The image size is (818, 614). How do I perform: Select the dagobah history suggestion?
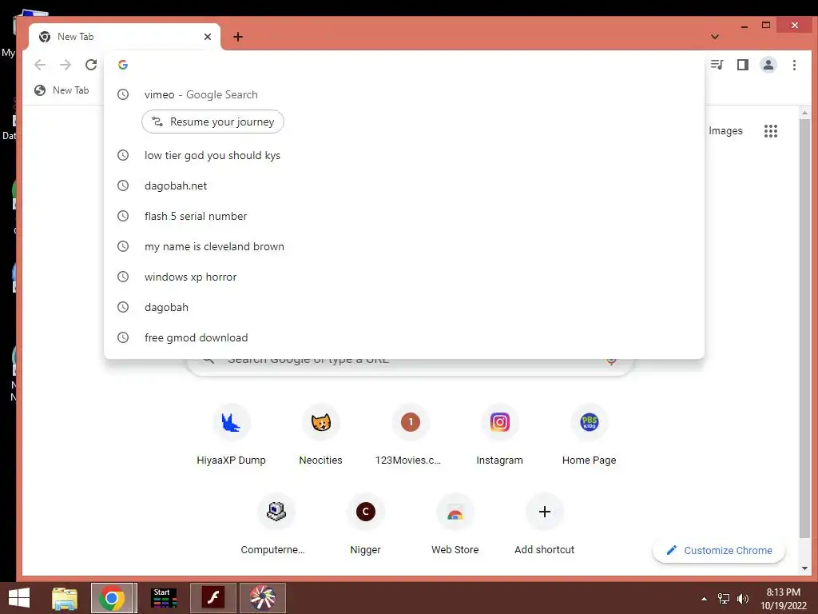point(403,307)
